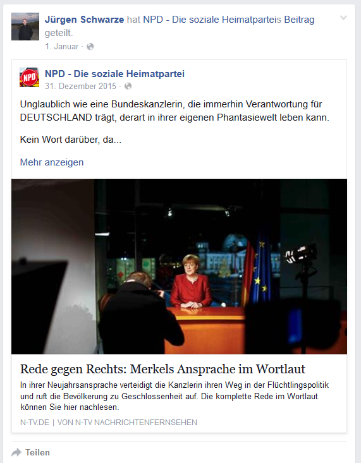Click the Teilen button label
The image size is (361, 463).
37,452
